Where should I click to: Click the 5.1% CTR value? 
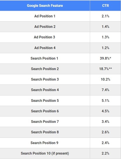[x=105, y=100]
